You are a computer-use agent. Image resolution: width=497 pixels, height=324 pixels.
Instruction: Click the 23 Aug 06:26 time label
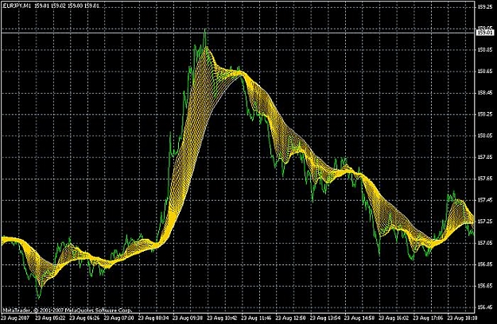pyautogui.click(x=84, y=318)
